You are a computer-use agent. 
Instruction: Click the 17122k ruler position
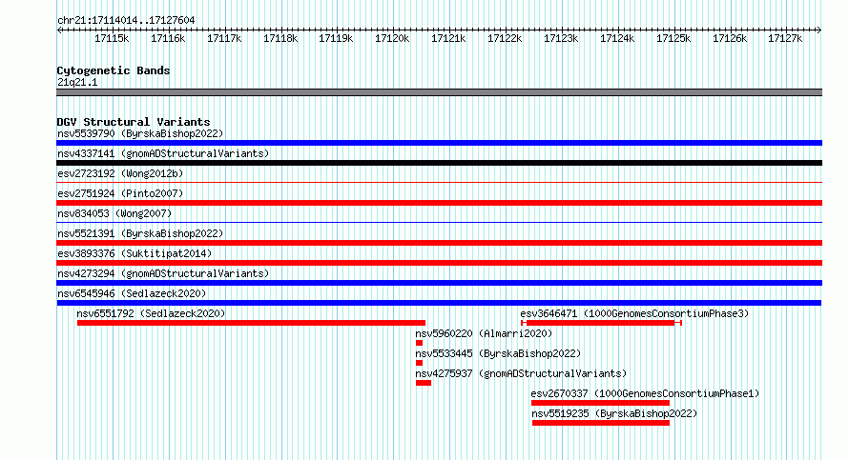coord(505,38)
